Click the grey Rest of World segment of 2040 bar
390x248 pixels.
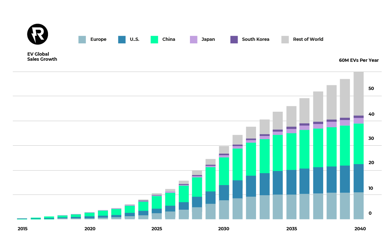pos(359,94)
